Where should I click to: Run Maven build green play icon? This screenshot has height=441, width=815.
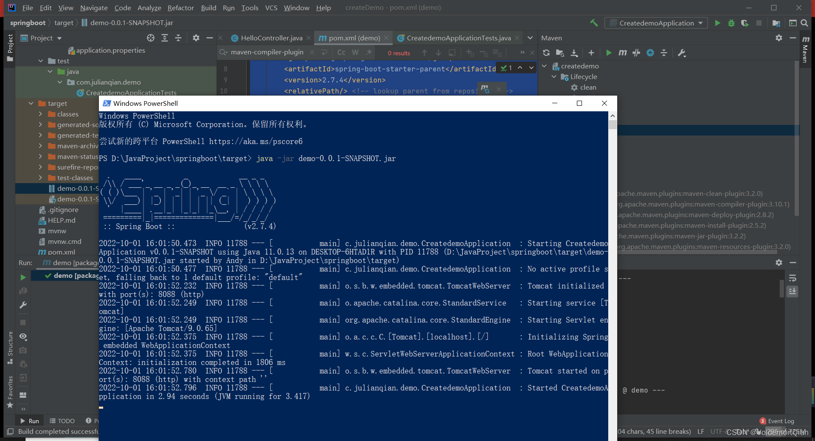609,53
